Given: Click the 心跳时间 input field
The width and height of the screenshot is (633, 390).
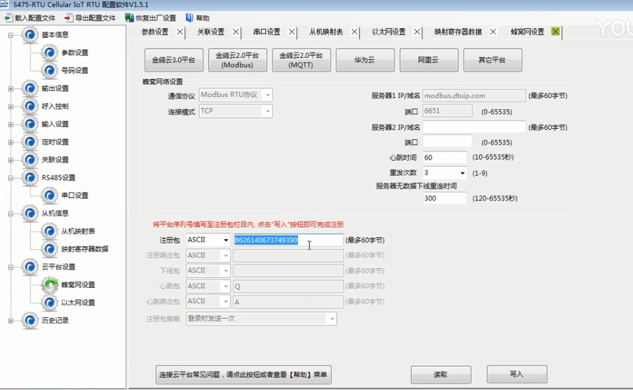Looking at the screenshot, I should tap(445, 158).
